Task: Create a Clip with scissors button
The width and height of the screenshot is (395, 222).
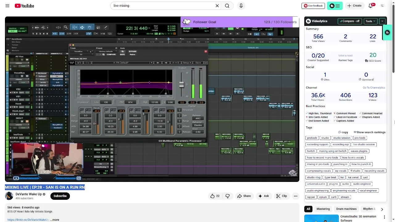Action: tap(281, 196)
